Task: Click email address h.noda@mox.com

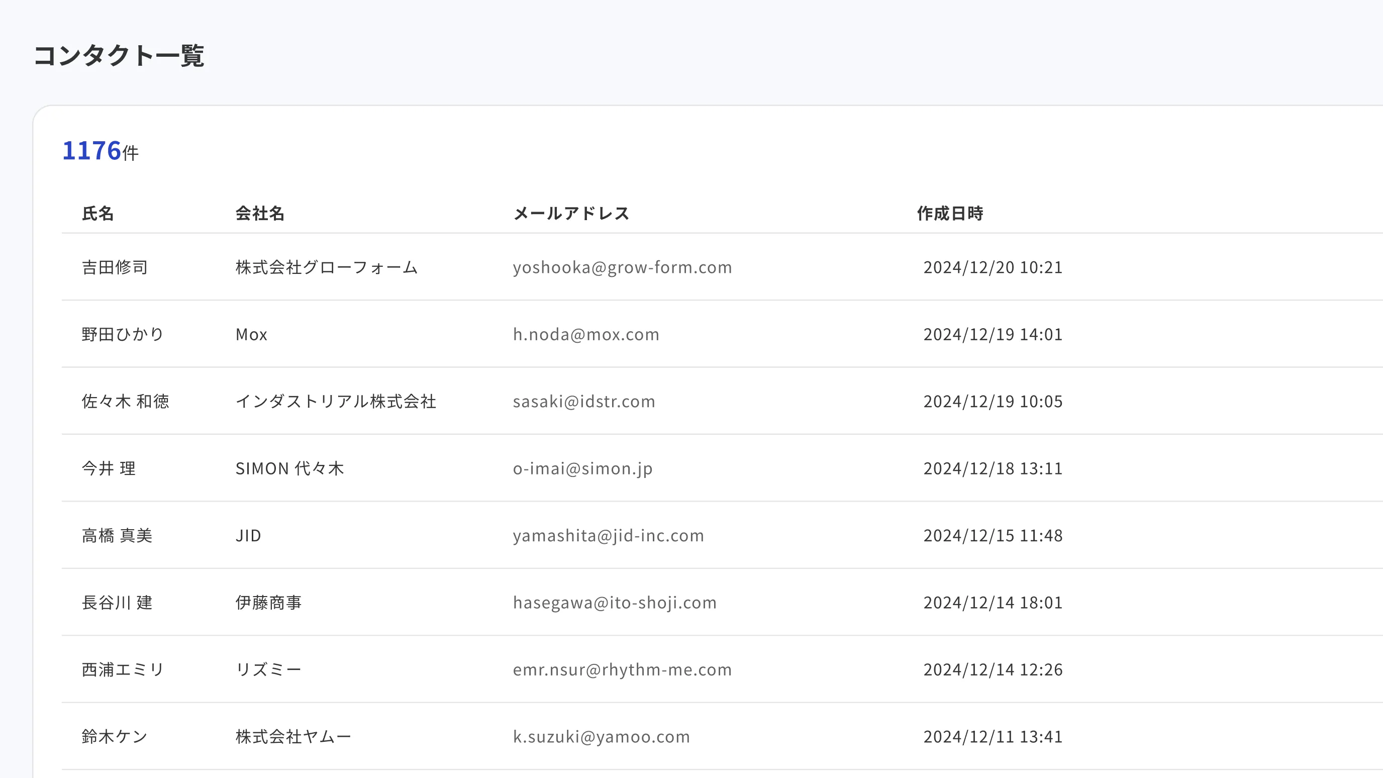Action: pyautogui.click(x=585, y=334)
